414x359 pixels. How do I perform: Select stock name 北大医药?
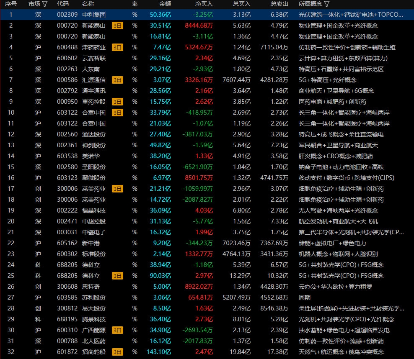click(x=94, y=341)
